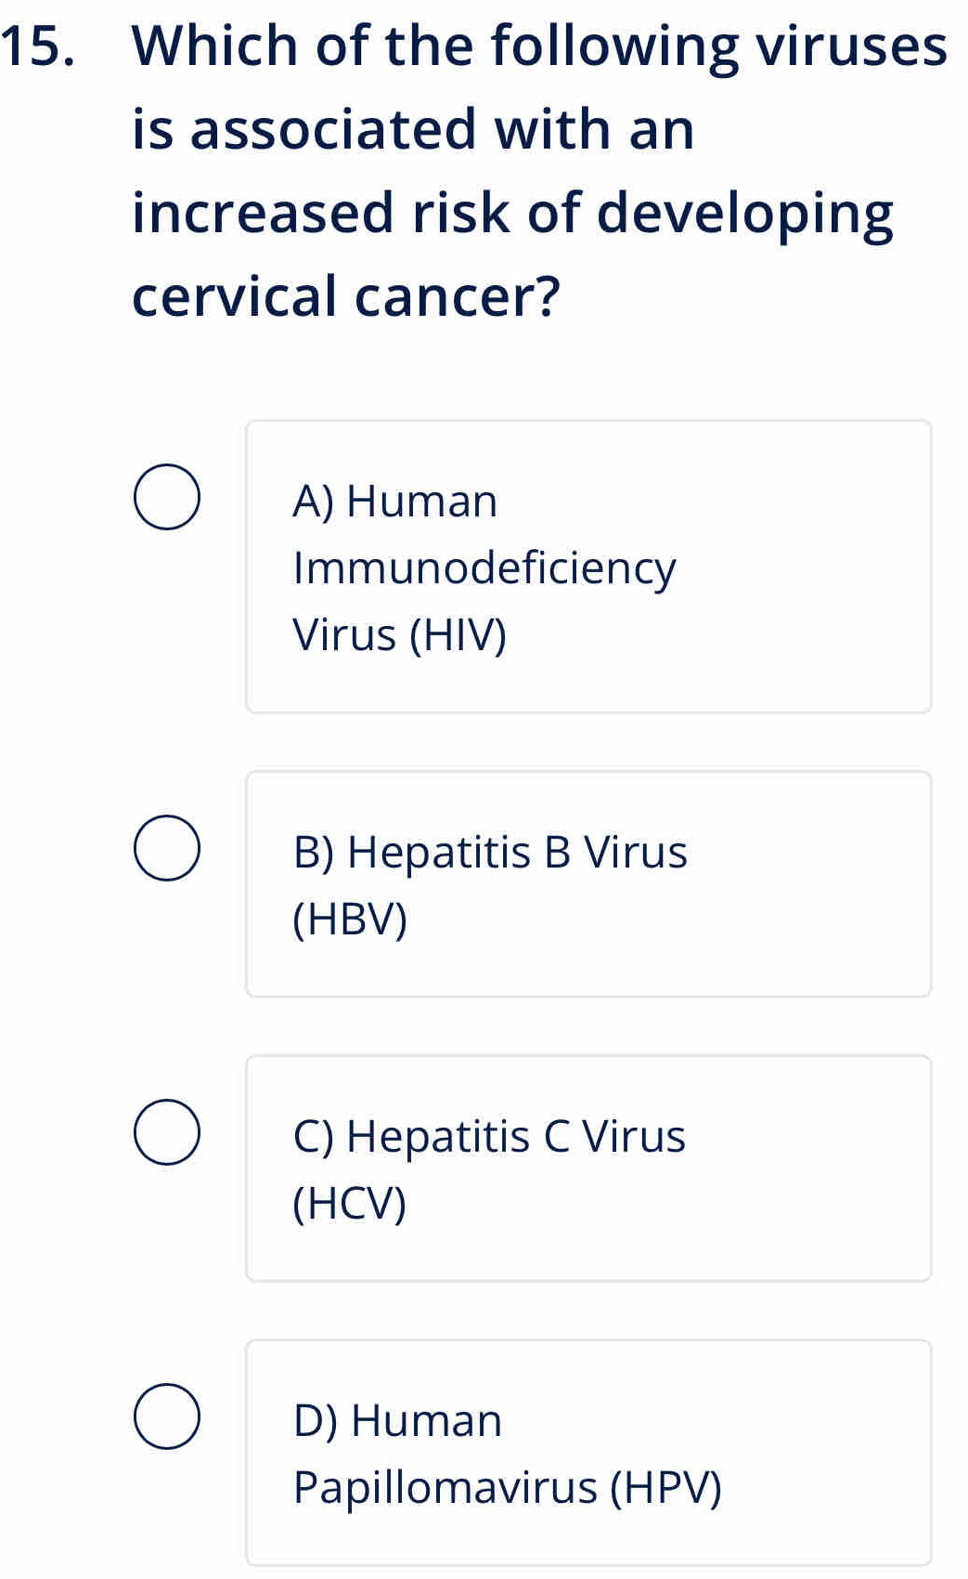The width and height of the screenshot is (968, 1579).
Task: Click the "B) Hepatitis B Virus" label
Action: click(x=490, y=852)
